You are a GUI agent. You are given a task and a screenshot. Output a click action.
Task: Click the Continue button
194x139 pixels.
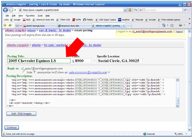12,127
